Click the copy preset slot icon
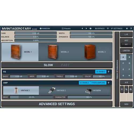 tap(126, 89)
